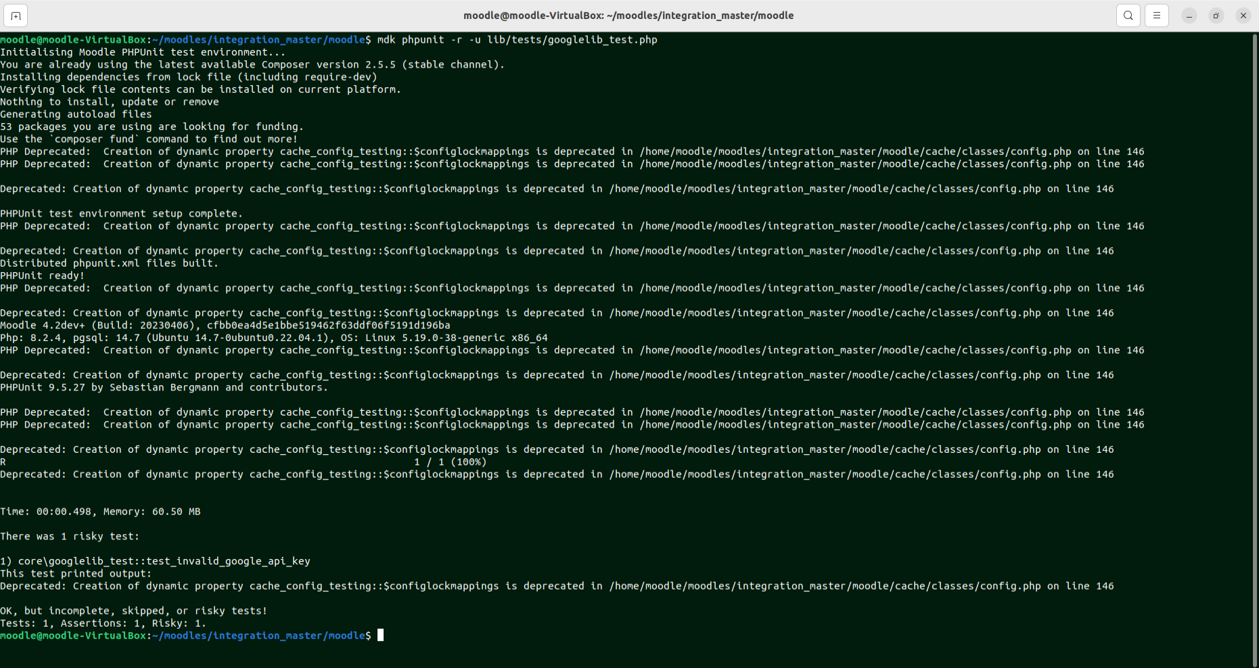Click 'Tests: 1, Assertions: 1, Risky: 1.'
Viewport: 1259px width, 668px height.
click(103, 623)
